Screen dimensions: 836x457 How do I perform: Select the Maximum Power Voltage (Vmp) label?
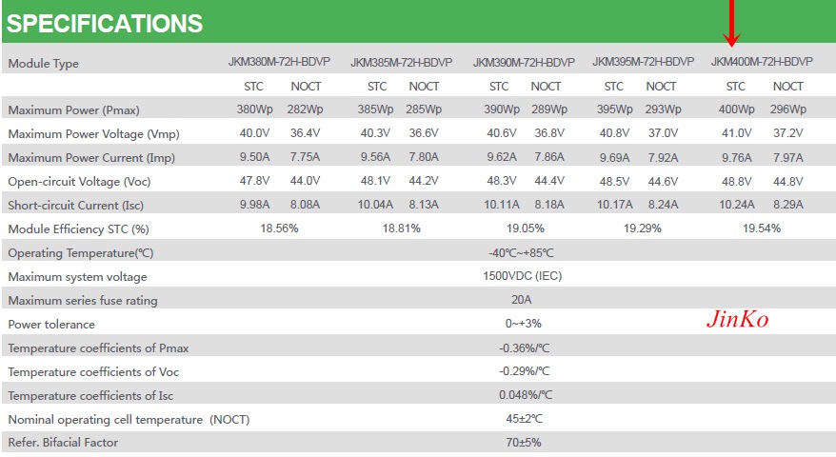click(94, 134)
